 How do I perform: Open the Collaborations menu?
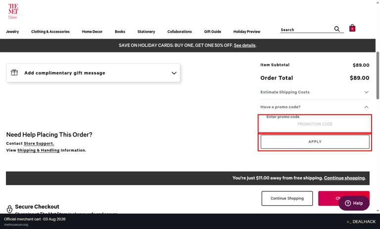tap(180, 32)
